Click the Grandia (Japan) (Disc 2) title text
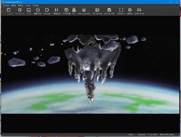Image resolution: width=181 pixels, height=137 pixels. click(x=13, y=2)
